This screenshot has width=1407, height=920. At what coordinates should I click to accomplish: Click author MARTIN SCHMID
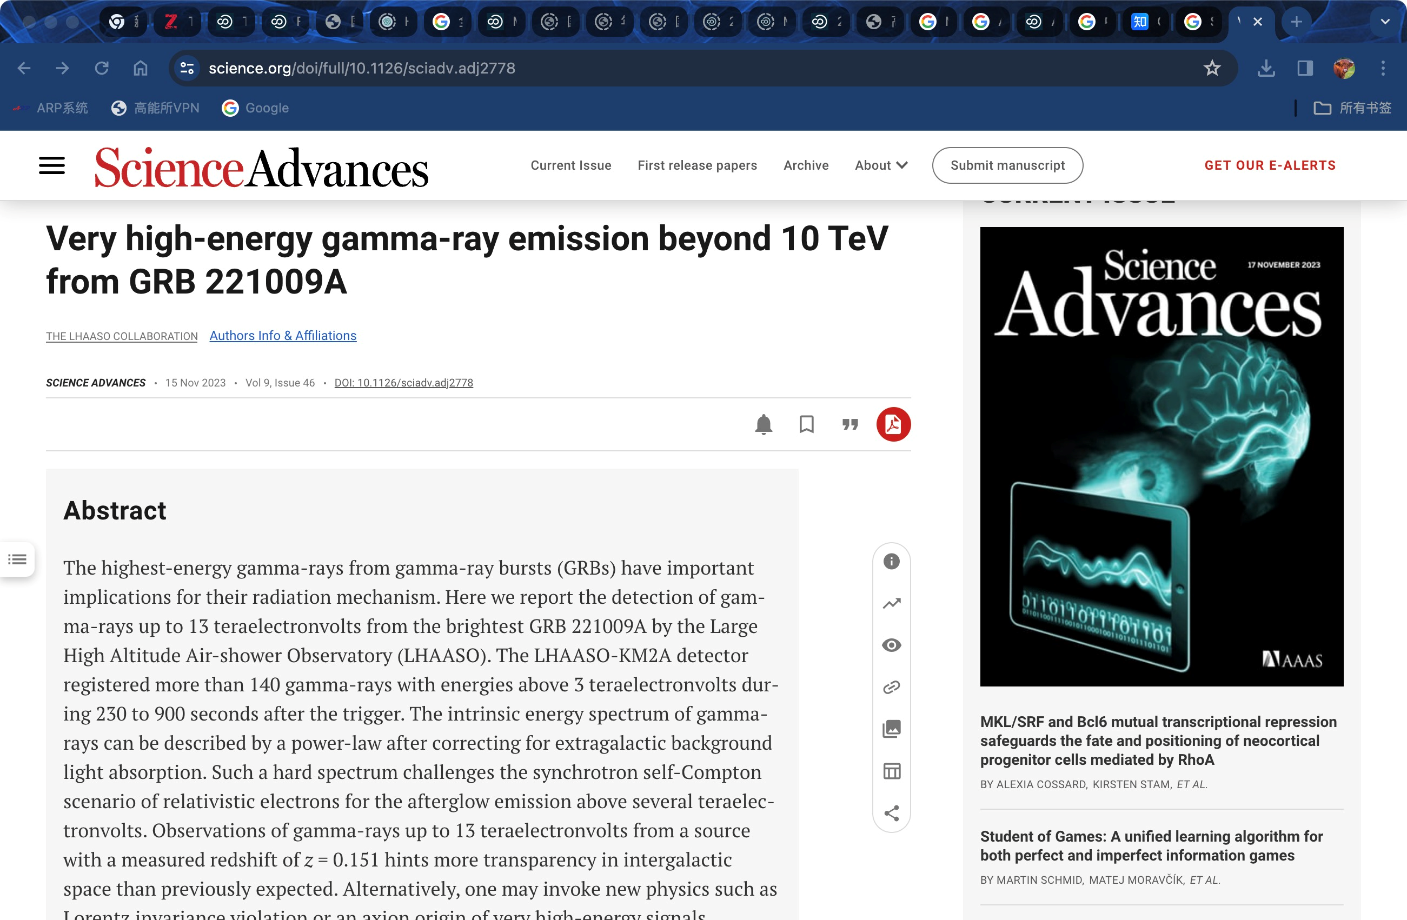point(1039,881)
